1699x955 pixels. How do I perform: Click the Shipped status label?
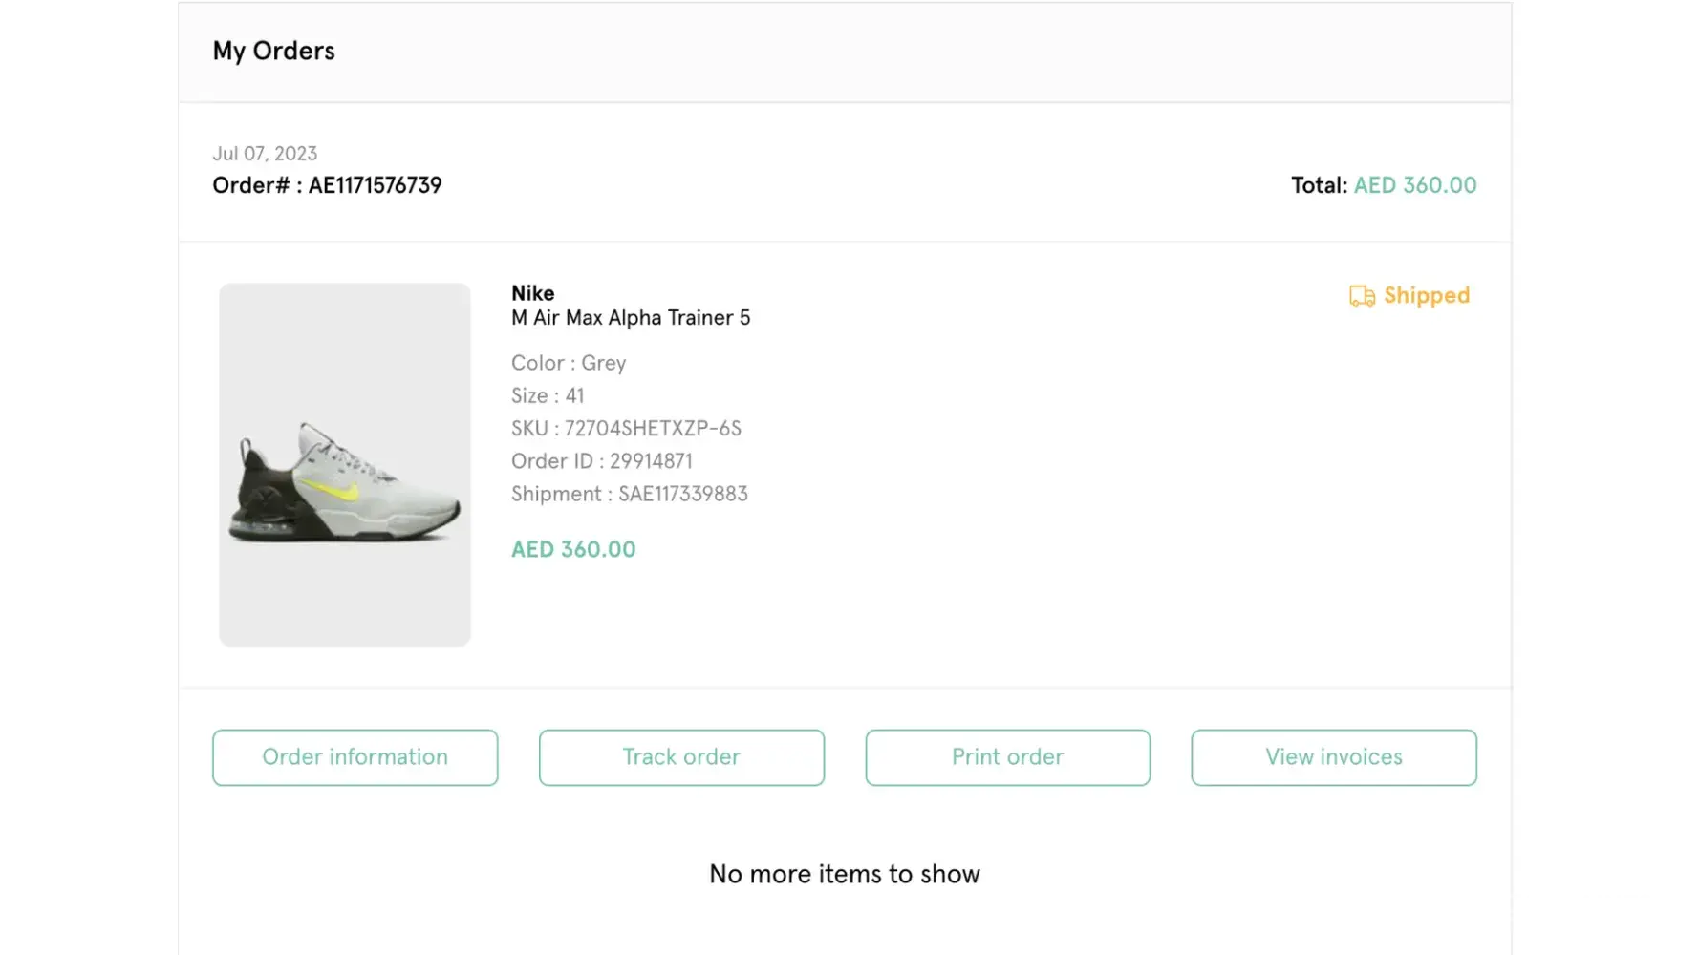[1426, 296]
